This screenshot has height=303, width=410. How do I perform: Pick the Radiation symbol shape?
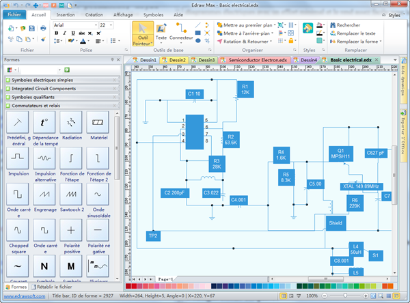pos(71,122)
